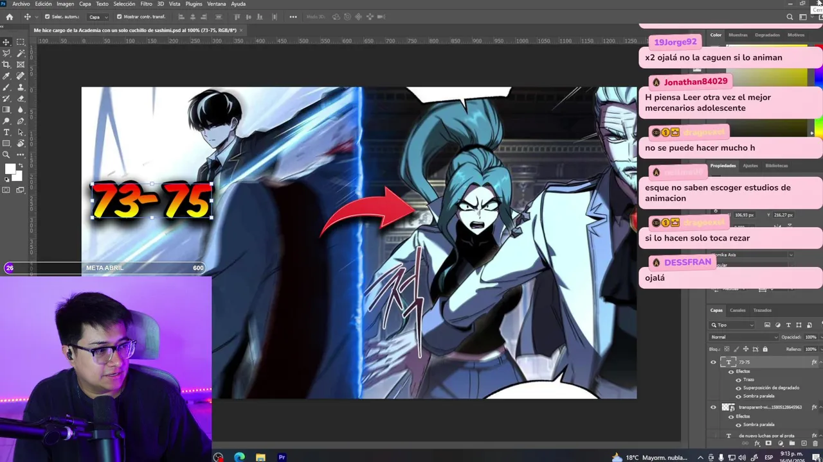823x462 pixels.
Task: Click Lock all padlock icon in Layers
Action: [765, 349]
